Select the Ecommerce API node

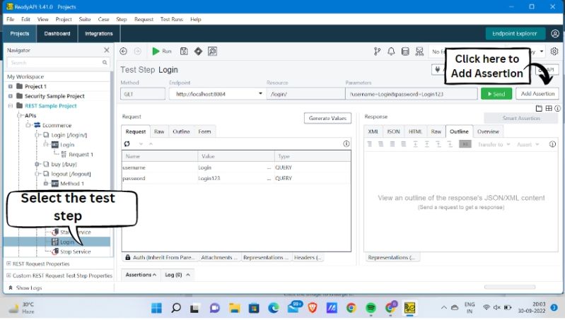coord(57,125)
